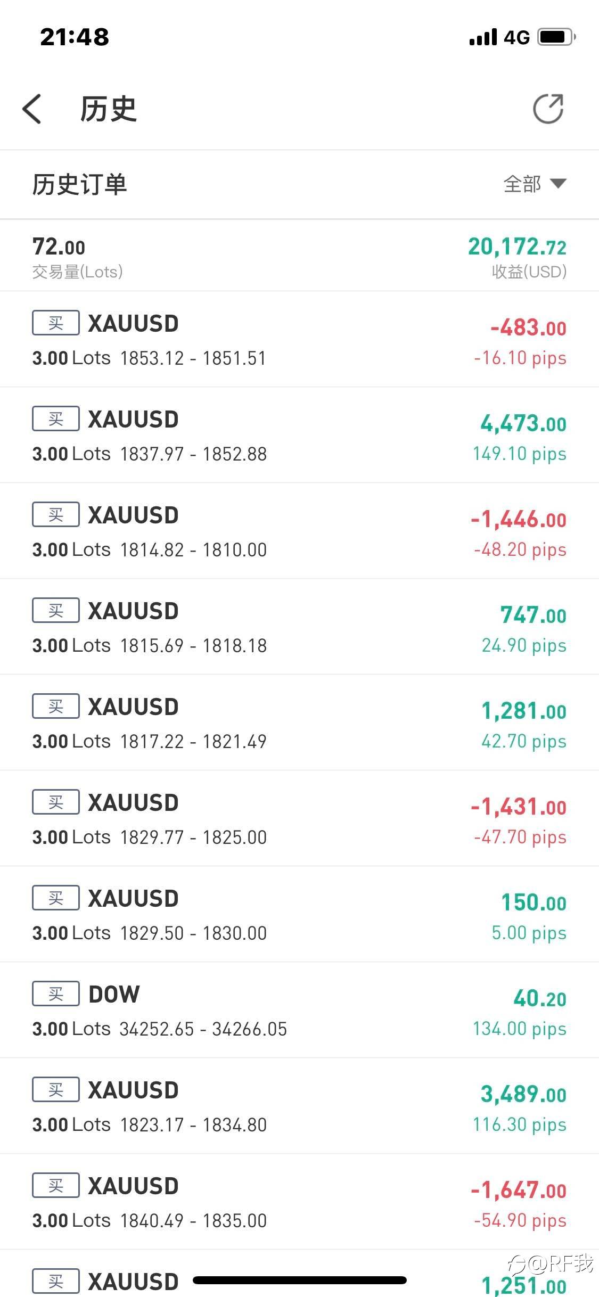
Task: Tap the share/export icon
Action: [x=548, y=109]
